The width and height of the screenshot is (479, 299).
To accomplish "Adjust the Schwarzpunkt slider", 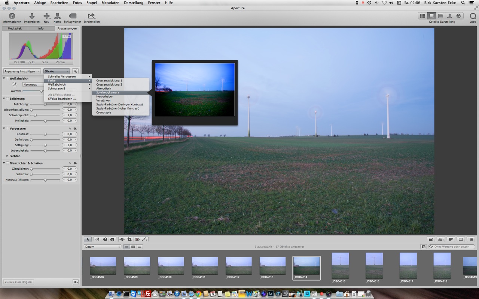I will pyautogui.click(x=45, y=115).
